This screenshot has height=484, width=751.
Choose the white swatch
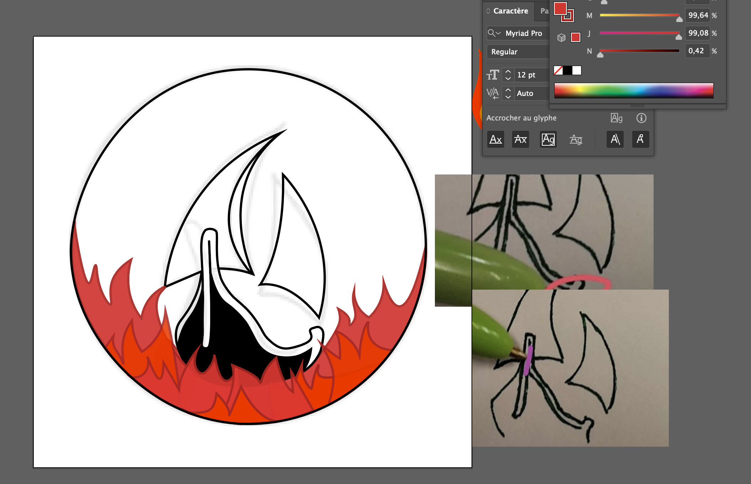(x=577, y=70)
